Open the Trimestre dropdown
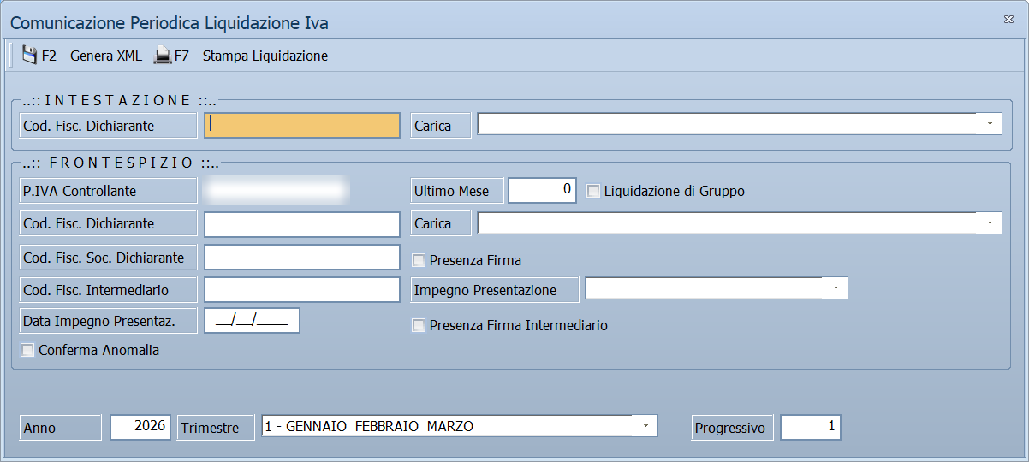The width and height of the screenshot is (1029, 462). pos(645,425)
